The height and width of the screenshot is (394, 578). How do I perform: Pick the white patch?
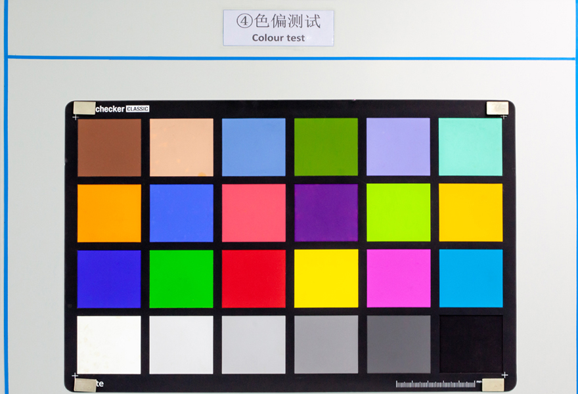click(x=109, y=345)
